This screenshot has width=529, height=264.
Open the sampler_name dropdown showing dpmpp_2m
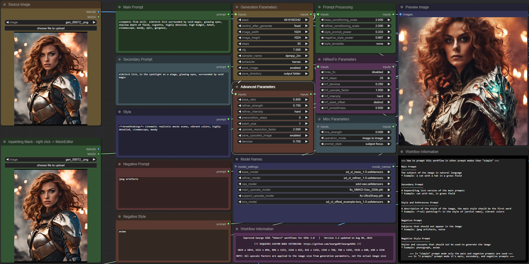point(273,56)
